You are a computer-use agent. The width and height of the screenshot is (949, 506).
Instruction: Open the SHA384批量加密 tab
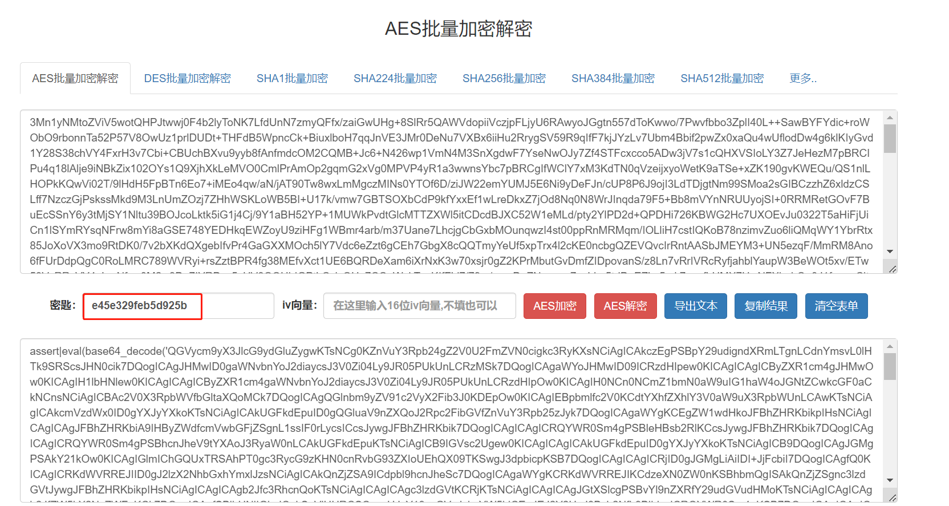coord(613,78)
